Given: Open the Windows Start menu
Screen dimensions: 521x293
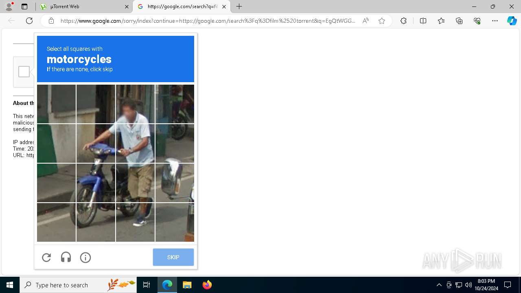Looking at the screenshot, I should [x=10, y=285].
